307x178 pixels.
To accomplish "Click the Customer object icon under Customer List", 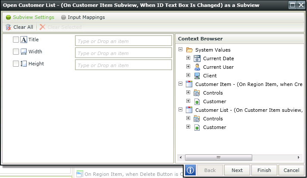I will click(197, 127).
